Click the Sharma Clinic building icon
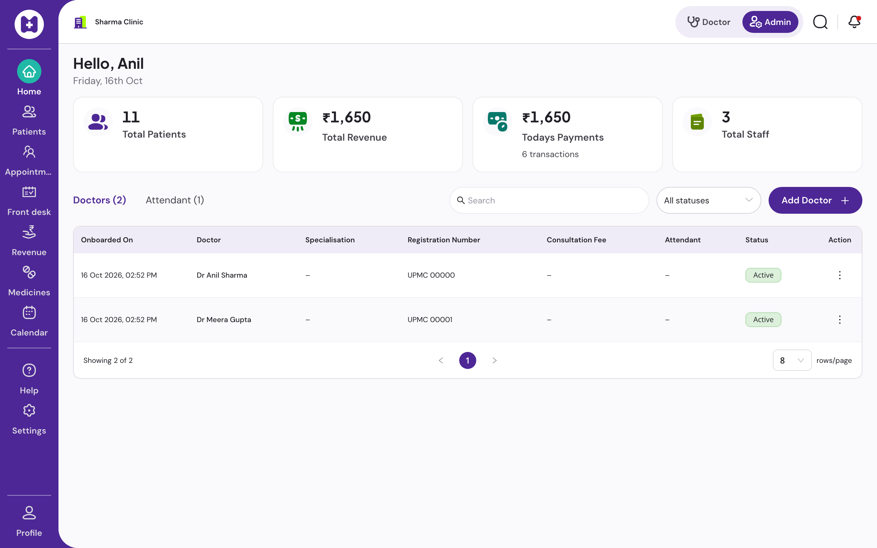This screenshot has height=548, width=877. tap(80, 22)
